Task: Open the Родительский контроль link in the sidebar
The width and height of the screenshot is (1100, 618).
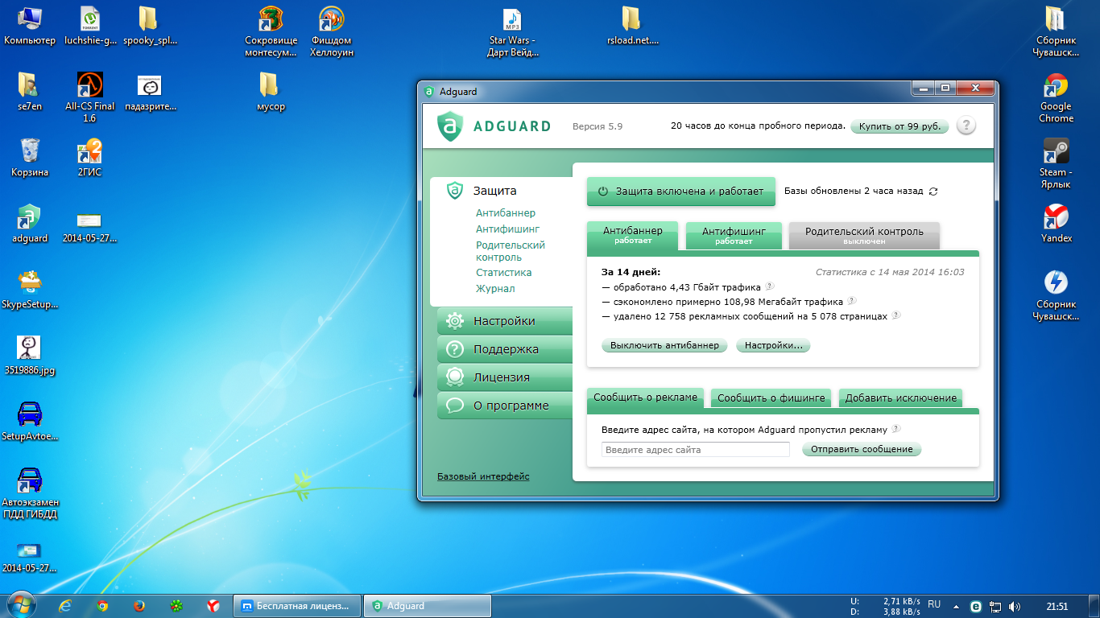Action: (511, 251)
